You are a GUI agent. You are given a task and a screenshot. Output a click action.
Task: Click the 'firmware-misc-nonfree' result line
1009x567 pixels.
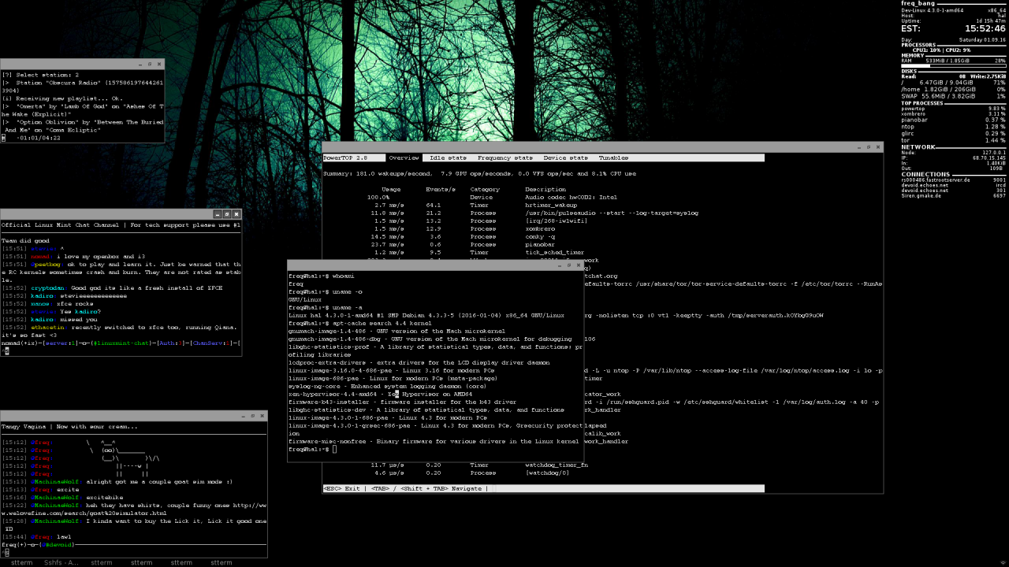click(434, 442)
